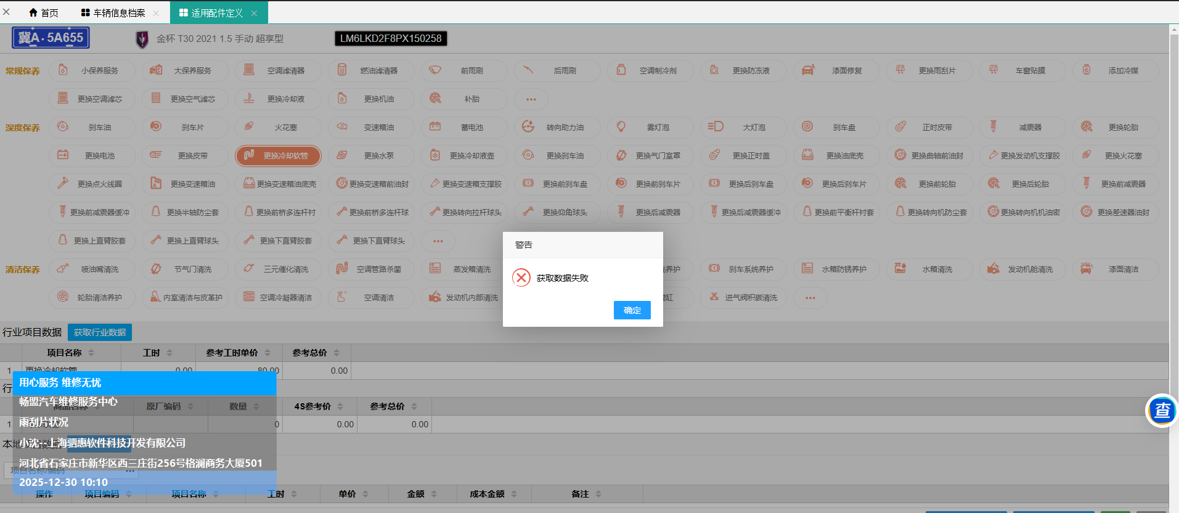This screenshot has height=513, width=1179.
Task: Toggle the 刹车油 service item
Action: click(92, 128)
